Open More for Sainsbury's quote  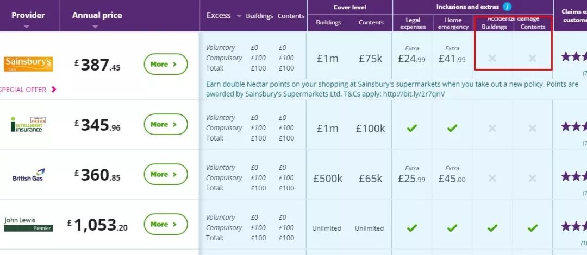point(165,64)
